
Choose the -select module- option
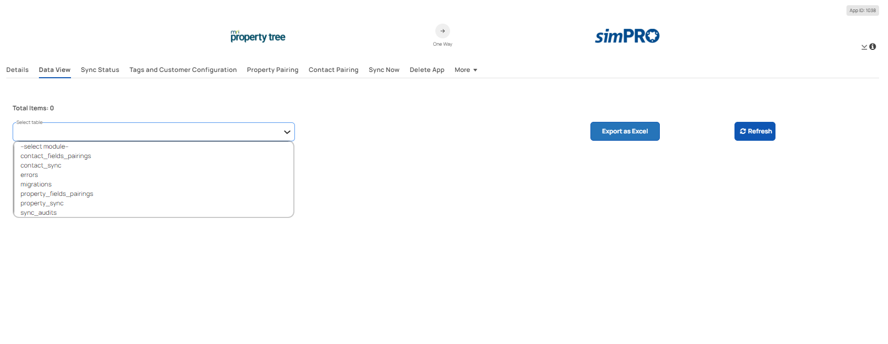(x=154, y=147)
